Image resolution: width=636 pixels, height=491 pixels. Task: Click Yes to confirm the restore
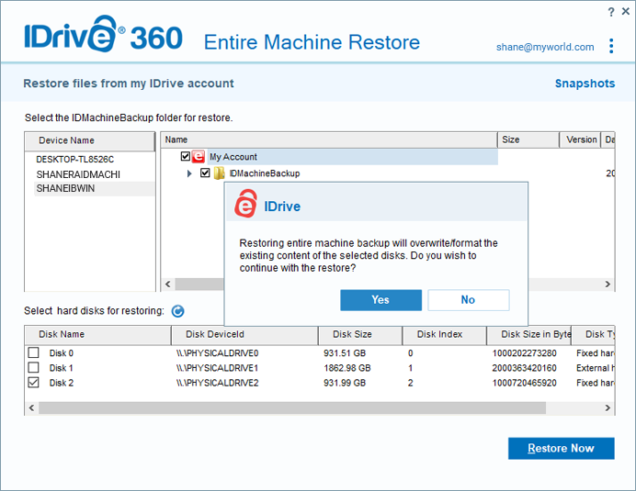pyautogui.click(x=380, y=300)
